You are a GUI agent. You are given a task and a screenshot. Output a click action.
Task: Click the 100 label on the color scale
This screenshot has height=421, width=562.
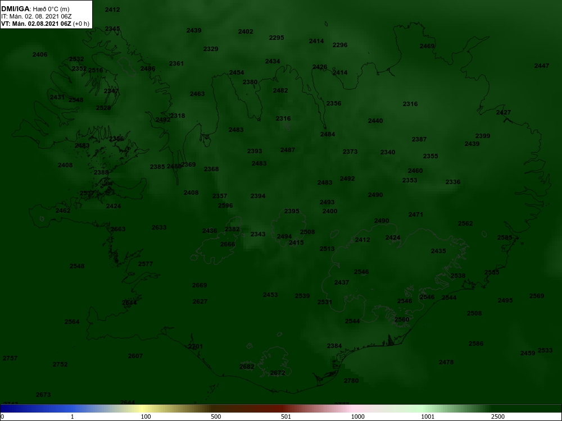point(146,417)
